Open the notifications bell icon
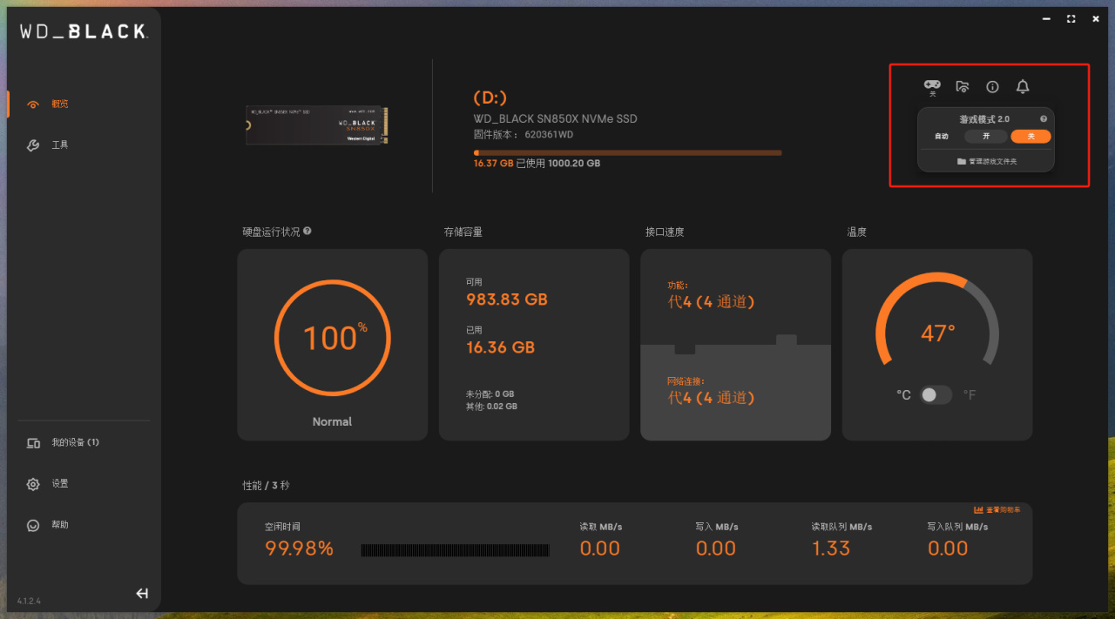The image size is (1115, 619). pos(1023,86)
